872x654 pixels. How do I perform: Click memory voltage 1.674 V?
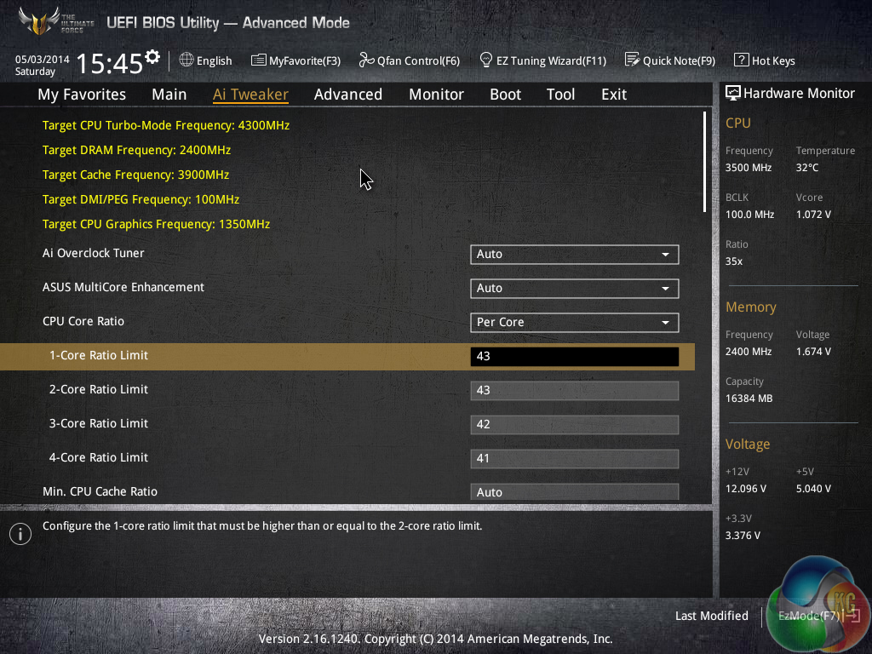tap(813, 352)
